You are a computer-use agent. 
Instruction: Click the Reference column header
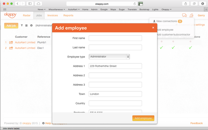(44, 37)
